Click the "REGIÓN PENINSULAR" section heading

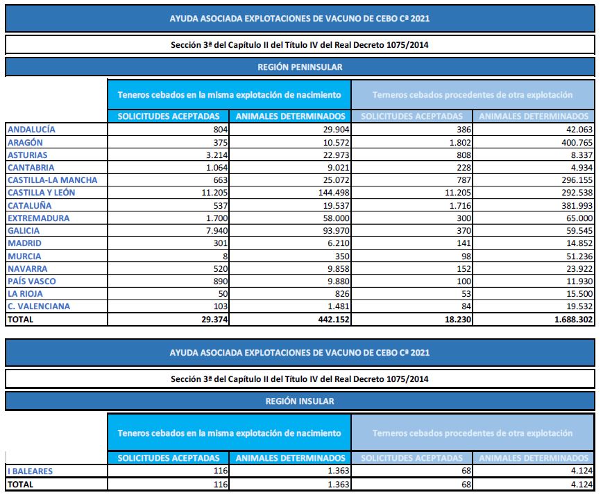tap(300, 67)
